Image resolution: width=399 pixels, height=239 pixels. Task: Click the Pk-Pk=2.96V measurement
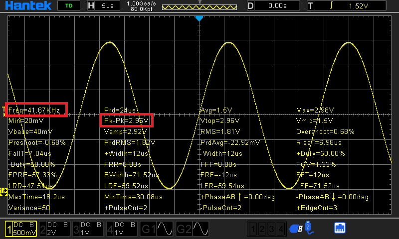point(127,120)
